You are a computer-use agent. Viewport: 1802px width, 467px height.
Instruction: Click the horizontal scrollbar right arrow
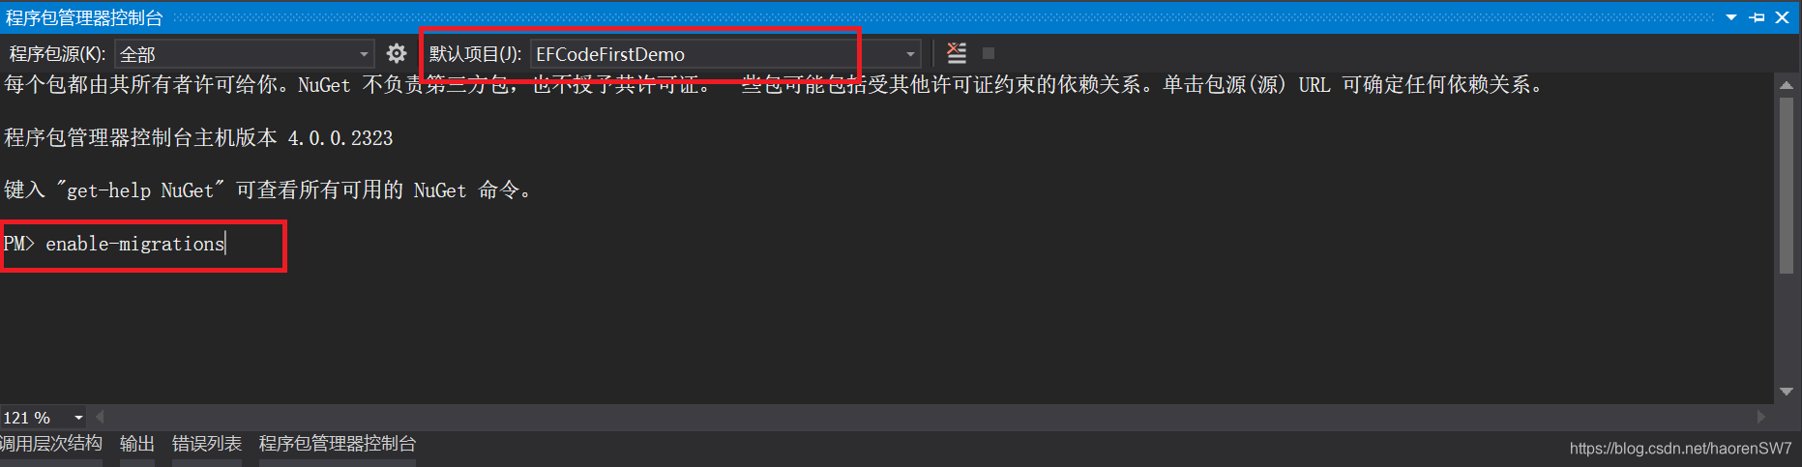(1761, 417)
